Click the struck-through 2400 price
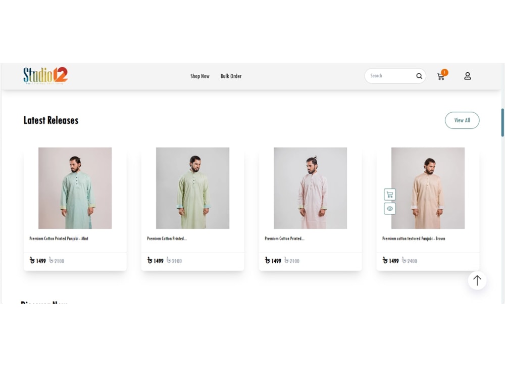 pos(410,261)
